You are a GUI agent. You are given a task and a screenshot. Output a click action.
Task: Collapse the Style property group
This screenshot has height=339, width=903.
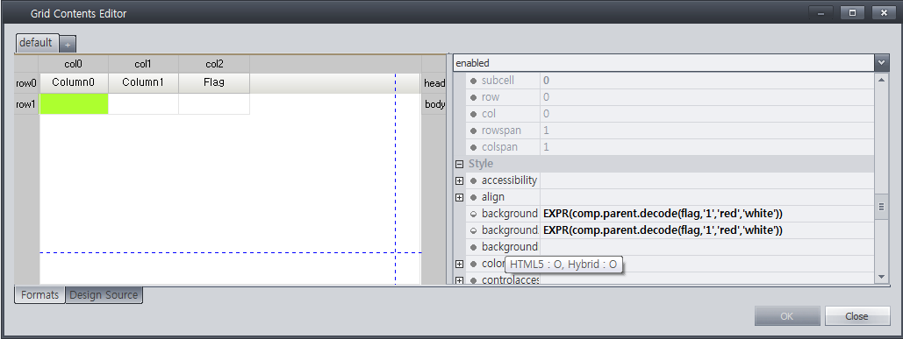[459, 164]
